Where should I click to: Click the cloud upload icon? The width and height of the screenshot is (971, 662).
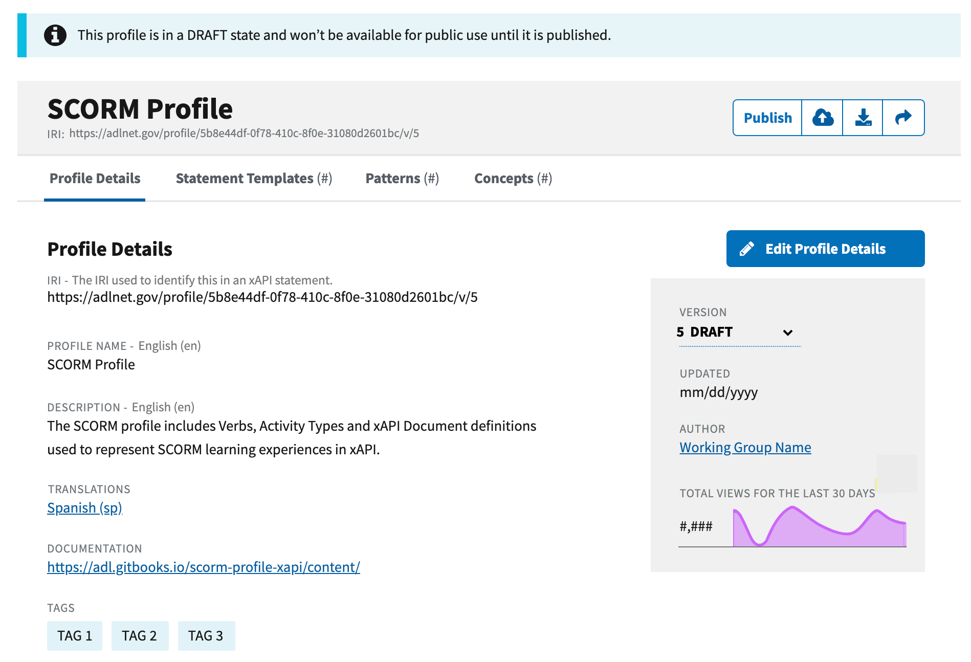[822, 118]
